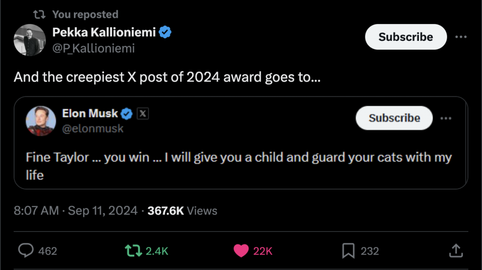Bookmark this post

point(348,251)
